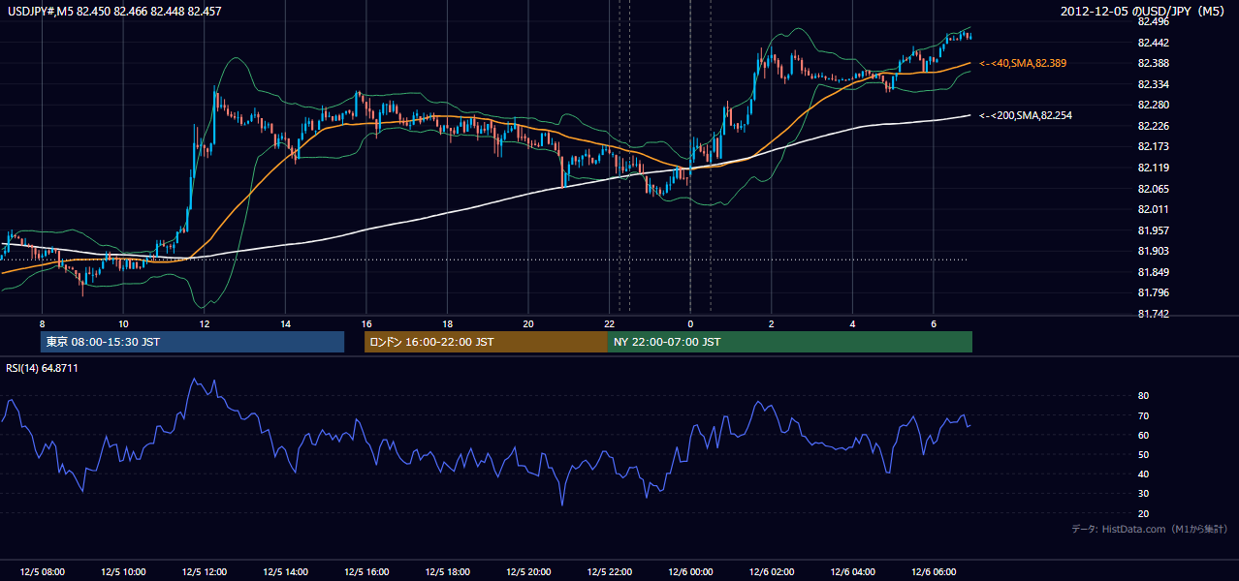Screen dimensions: 1239x581
Task: Click the 12/6 06:00 date label
Action: (x=933, y=572)
